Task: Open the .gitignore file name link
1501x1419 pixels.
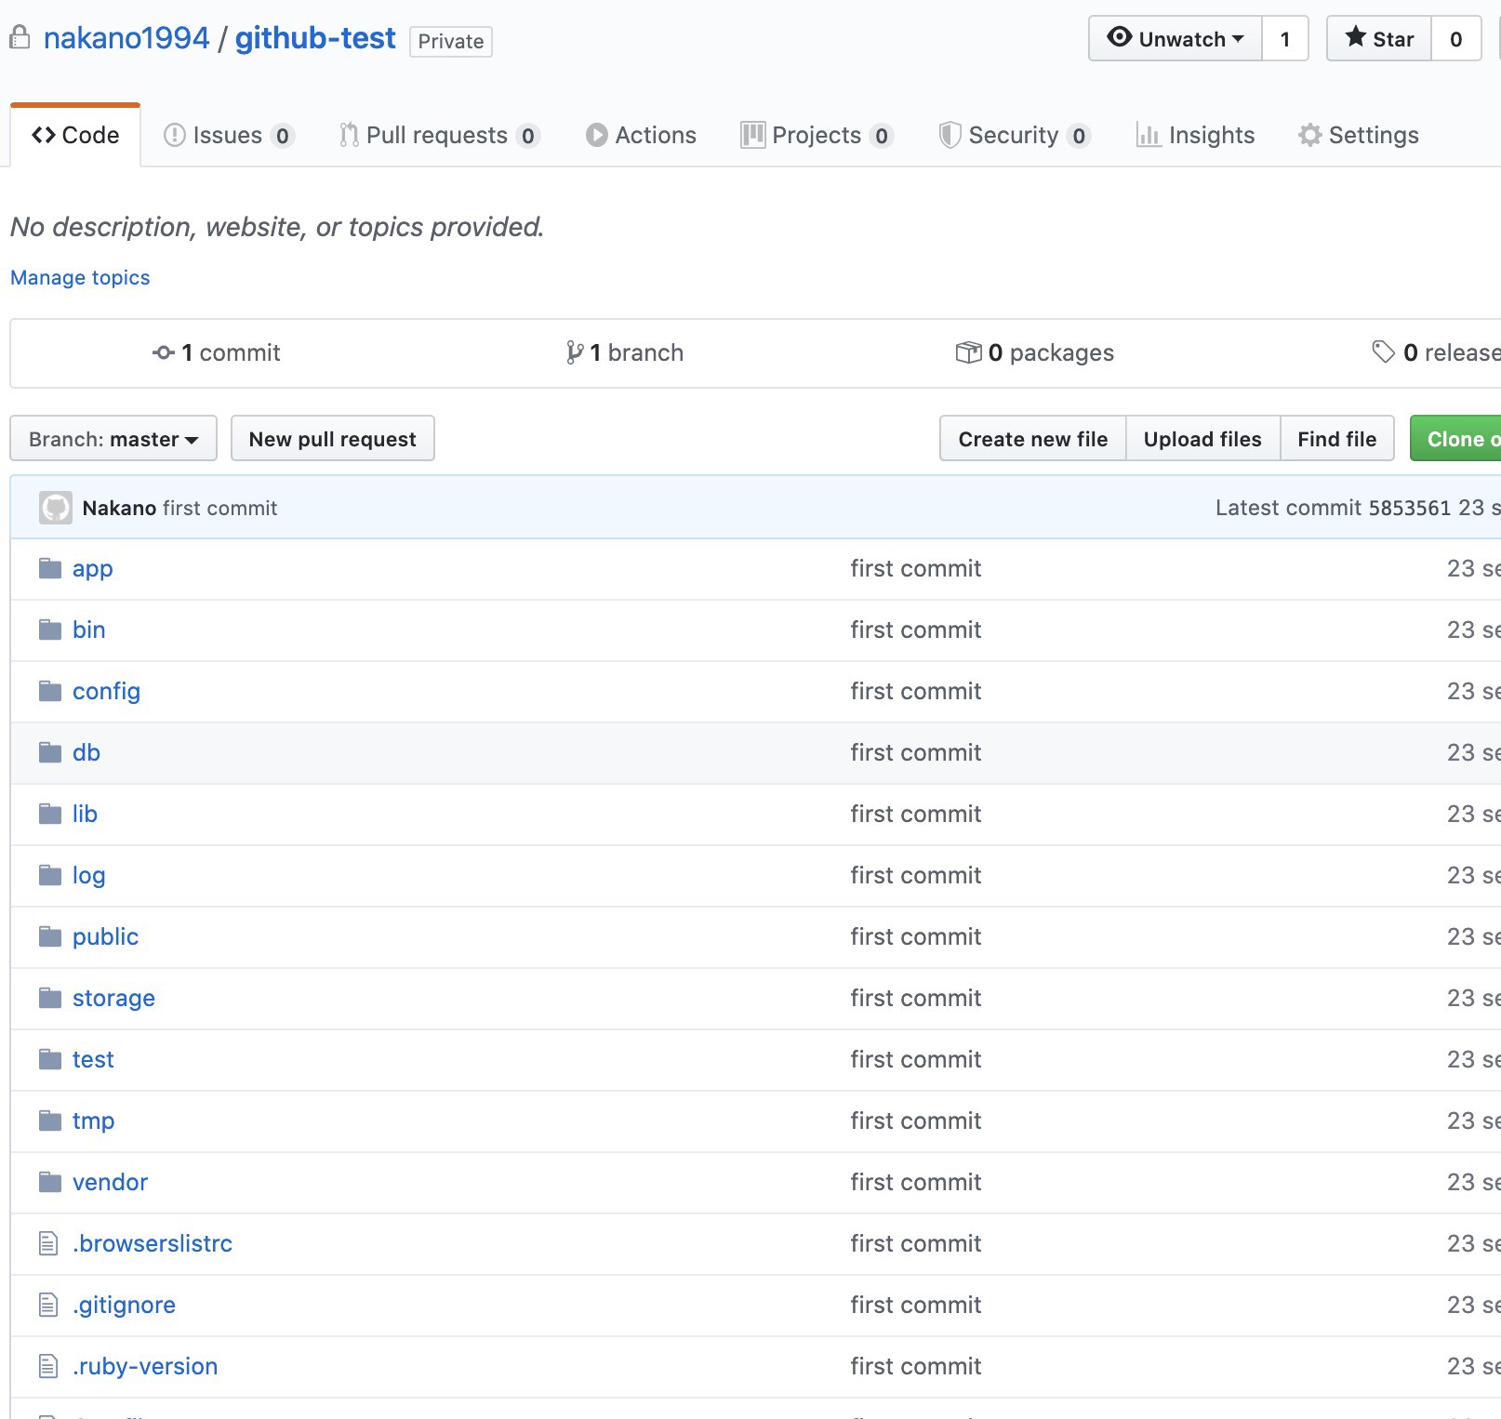Action: tap(124, 1305)
